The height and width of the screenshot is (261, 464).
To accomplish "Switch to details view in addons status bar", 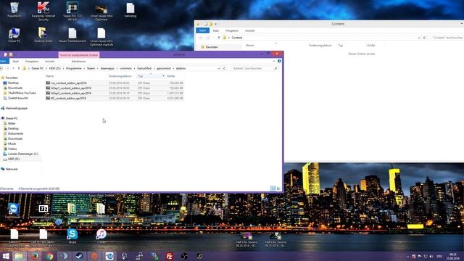I will click(273, 188).
